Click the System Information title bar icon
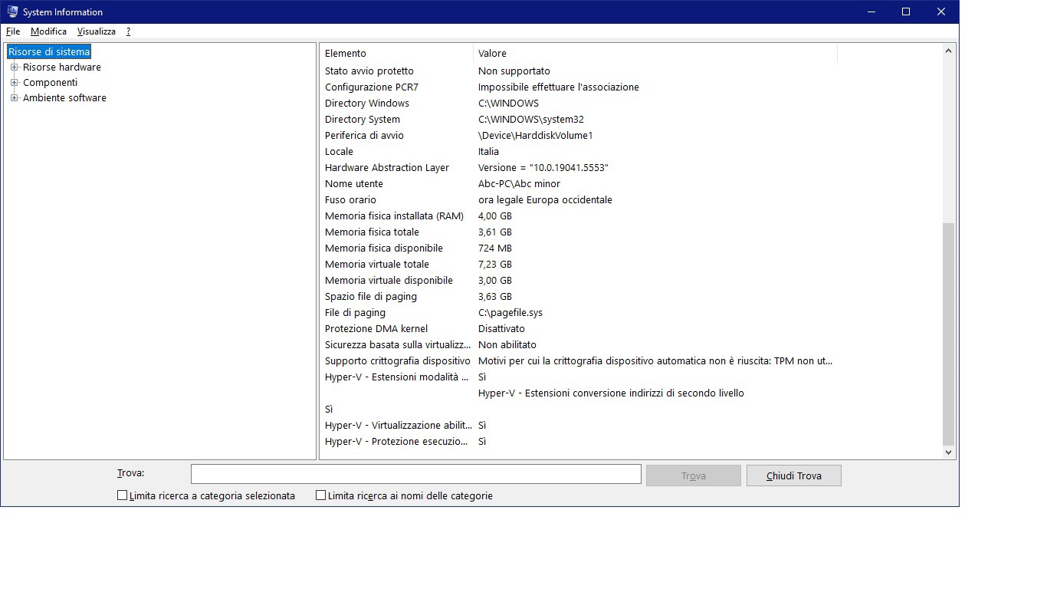Viewport: 1047px width, 589px height. [12, 12]
